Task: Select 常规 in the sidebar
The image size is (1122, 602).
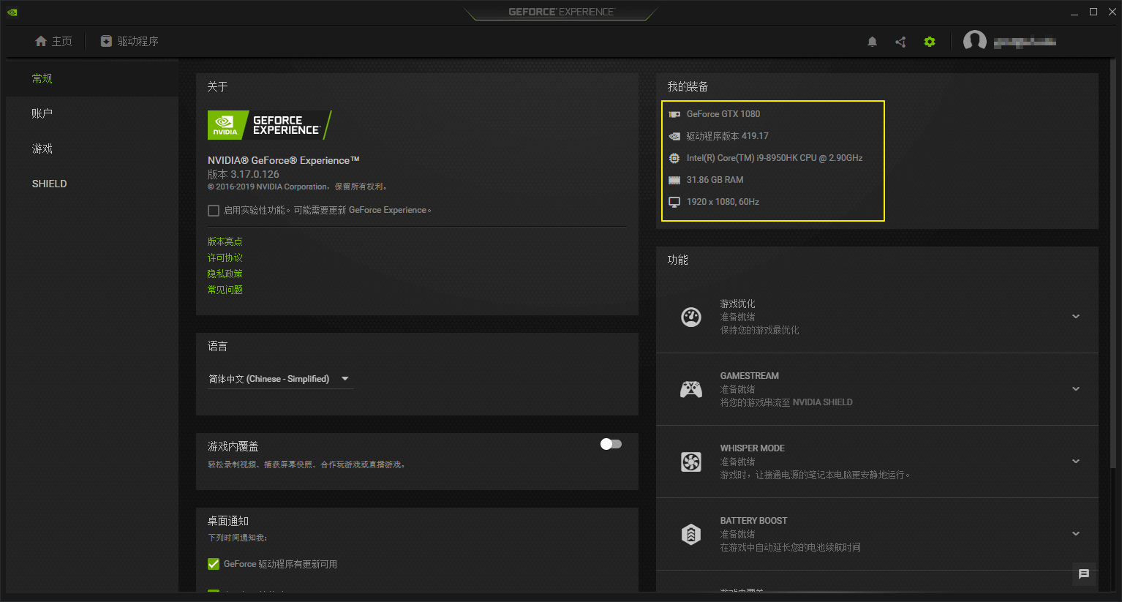Action: [92, 78]
